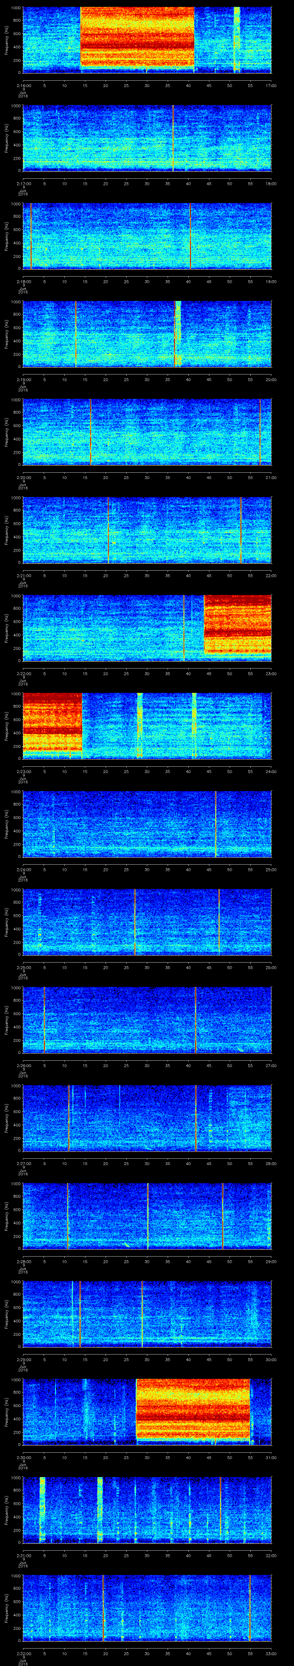Click the 2:26:00 start time label
Image resolution: width=294 pixels, height=1666 pixels.
click(x=23, y=1065)
